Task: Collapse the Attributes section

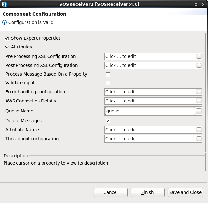Action: (7, 47)
